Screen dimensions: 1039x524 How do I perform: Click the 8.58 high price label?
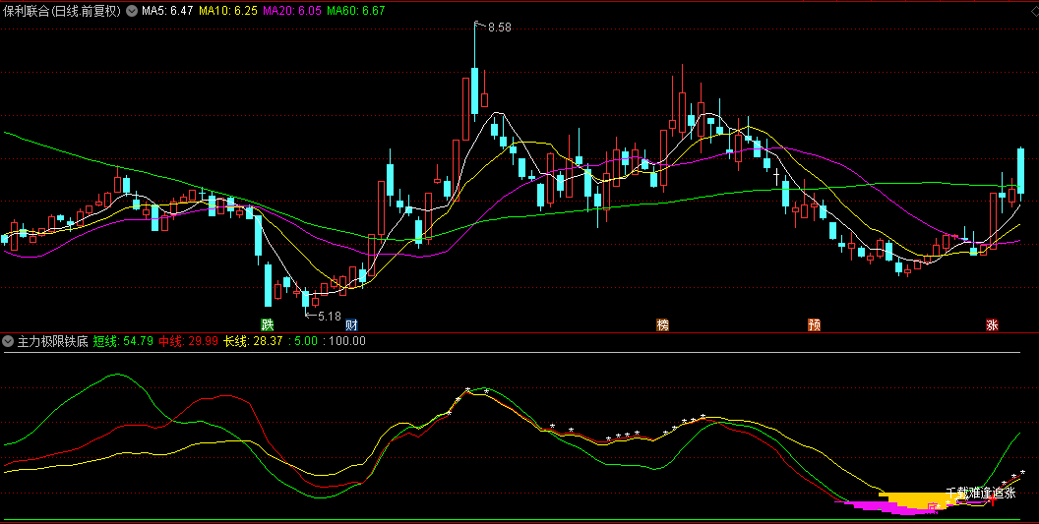(498, 29)
